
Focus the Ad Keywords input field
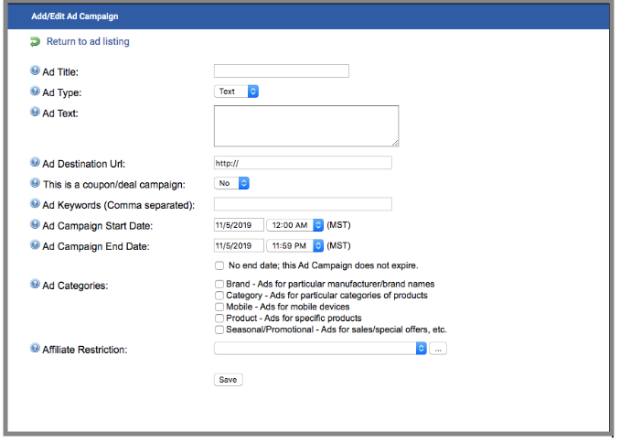[x=303, y=204]
